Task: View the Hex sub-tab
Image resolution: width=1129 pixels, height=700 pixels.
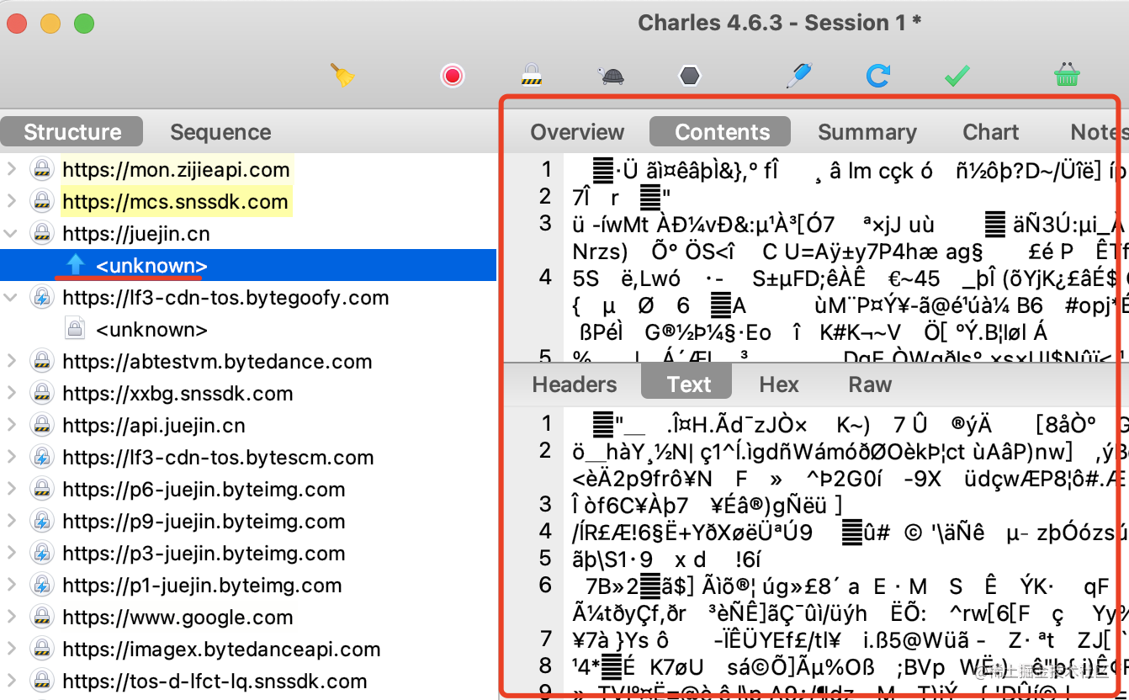Action: tap(779, 384)
